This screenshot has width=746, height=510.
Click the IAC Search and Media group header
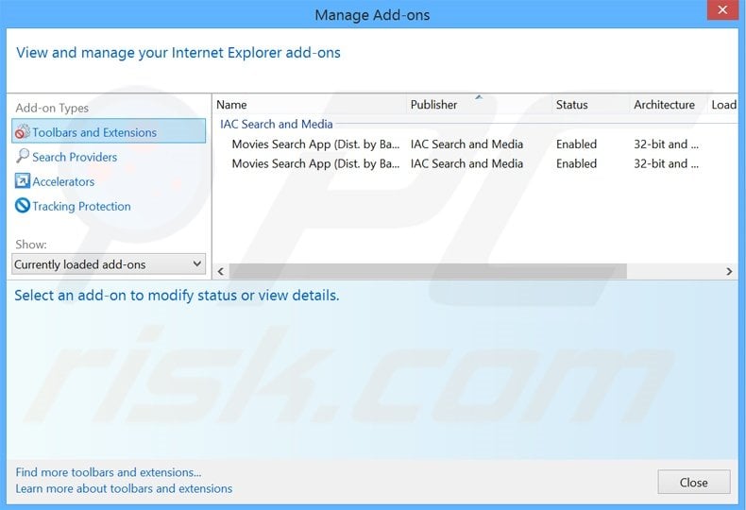[276, 124]
